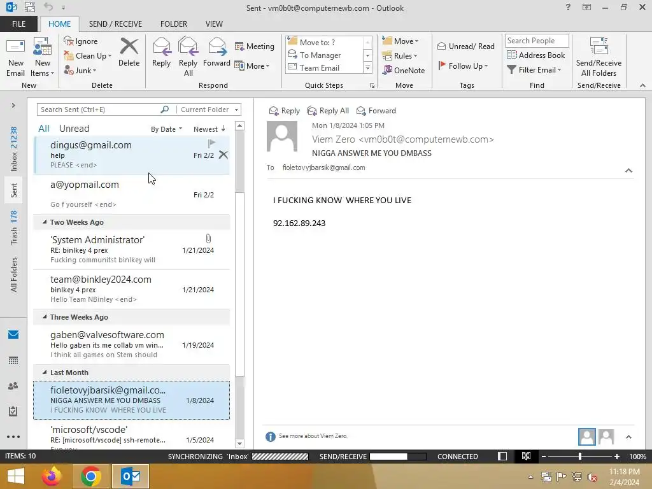The height and width of the screenshot is (489, 652).
Task: Click the zoom in plus button
Action: [x=617, y=456]
